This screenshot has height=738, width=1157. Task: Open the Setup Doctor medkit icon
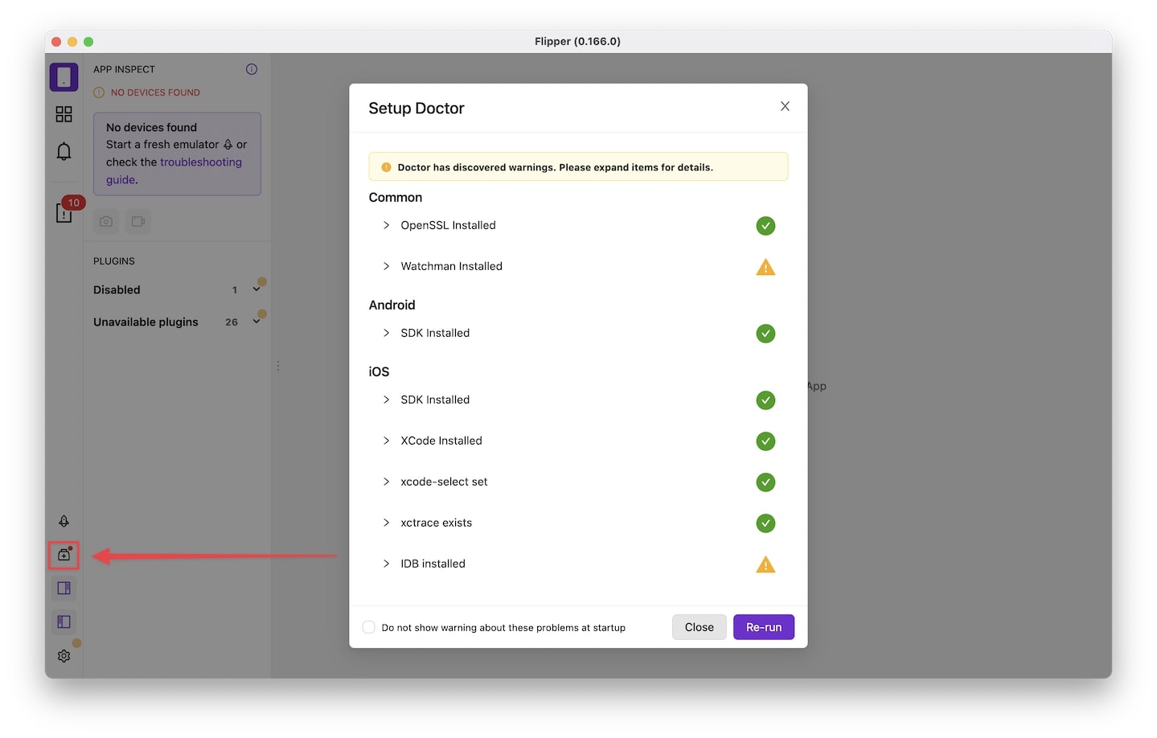64,555
